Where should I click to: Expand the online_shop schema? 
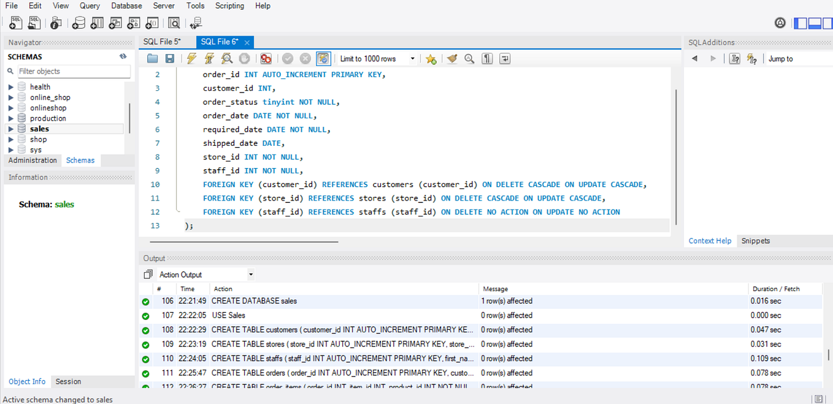click(x=10, y=97)
